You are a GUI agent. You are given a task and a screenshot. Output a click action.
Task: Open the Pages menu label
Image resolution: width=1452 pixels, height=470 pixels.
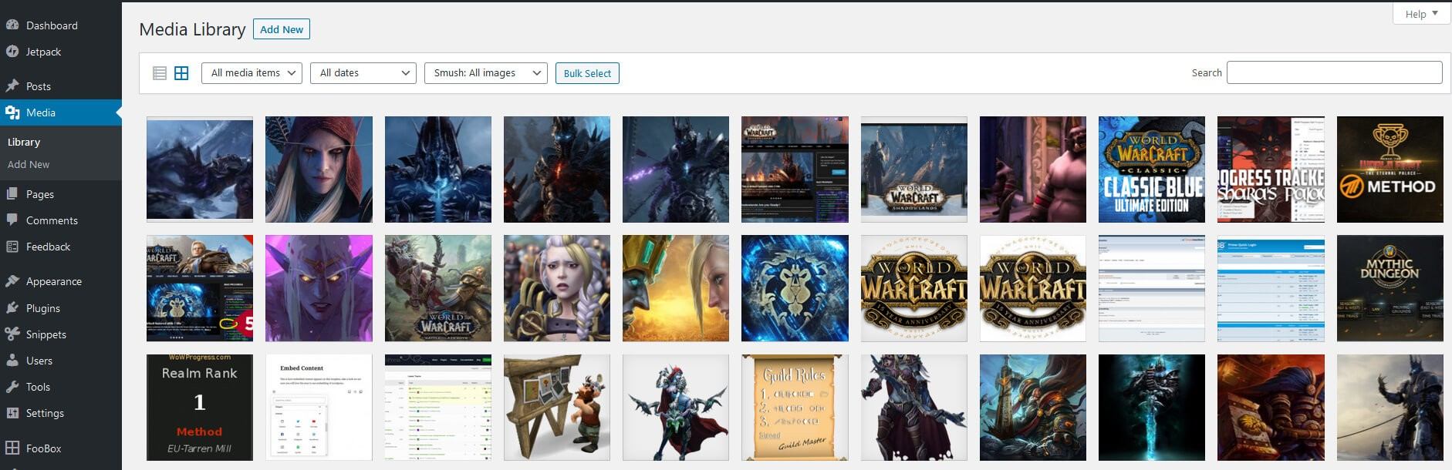pyautogui.click(x=40, y=194)
